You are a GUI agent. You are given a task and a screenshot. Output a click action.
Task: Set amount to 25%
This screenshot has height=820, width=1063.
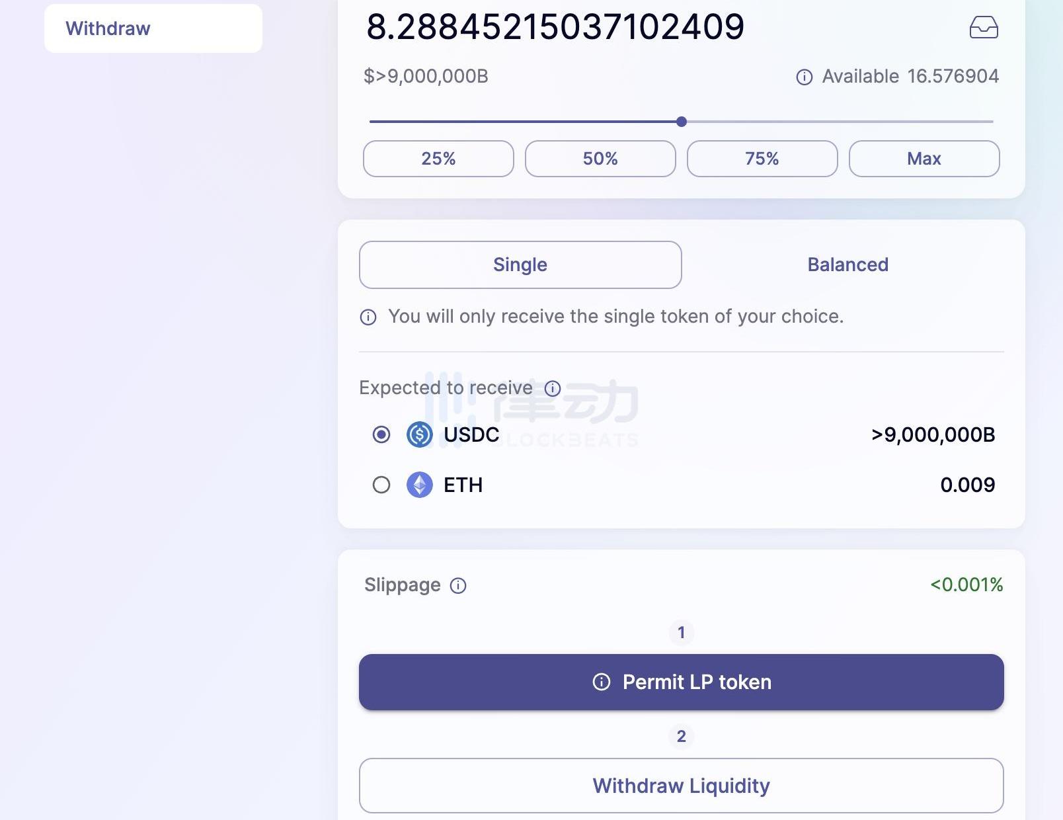click(x=438, y=159)
